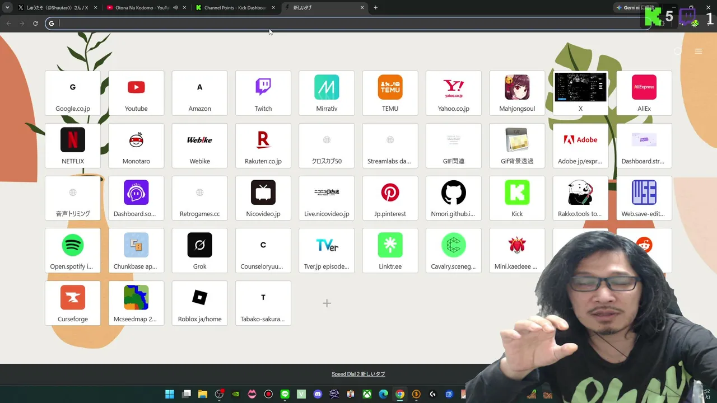Open the 音声トリミング dial tile

point(73,198)
